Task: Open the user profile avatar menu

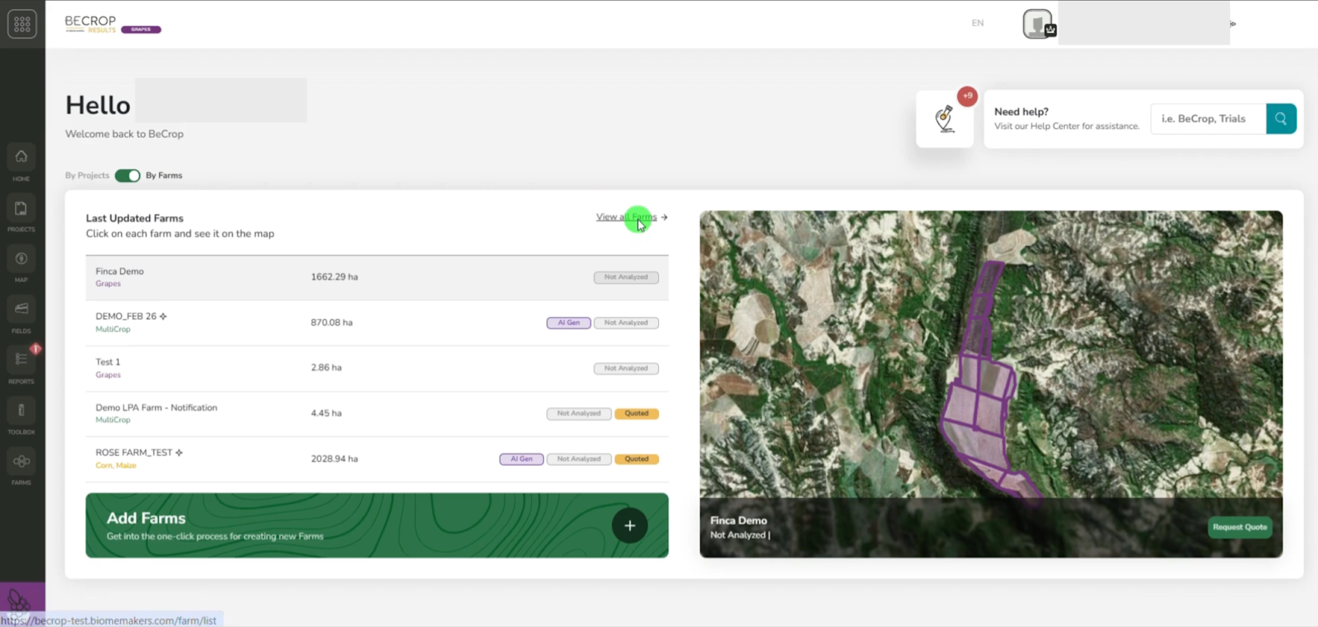Action: 1038,24
